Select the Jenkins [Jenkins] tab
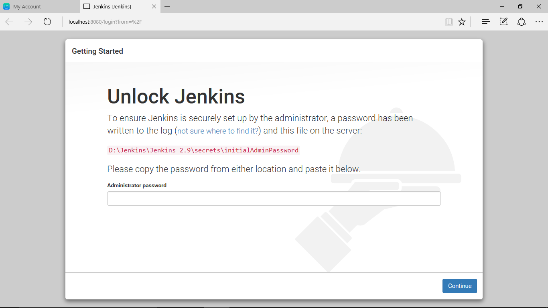The width and height of the screenshot is (548, 308). coord(116,6)
